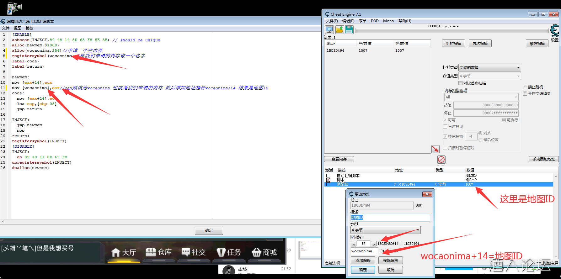Image resolution: width=561 pixels, height=279 pixels.
Task: Open the 社交 social chat icon
Action: 186,252
